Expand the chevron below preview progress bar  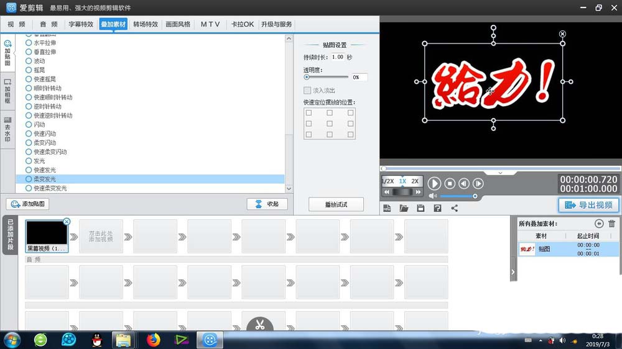[x=500, y=173]
